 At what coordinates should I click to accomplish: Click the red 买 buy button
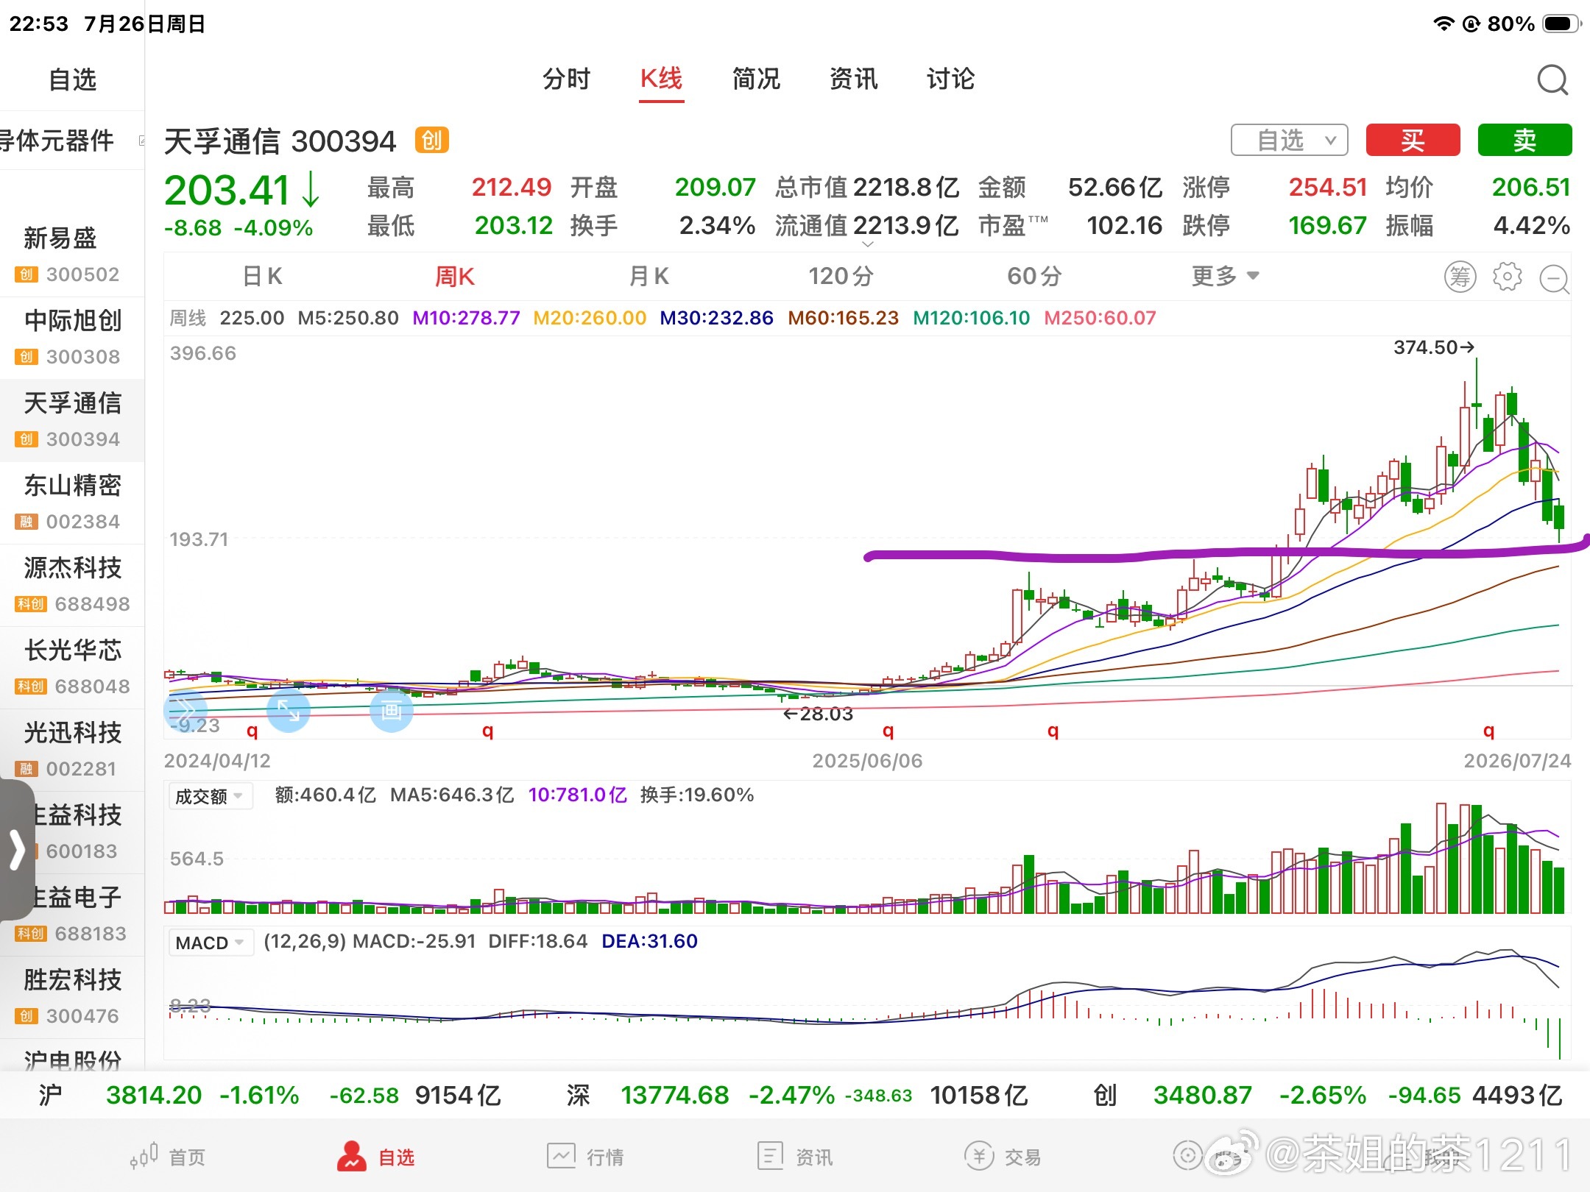click(x=1413, y=140)
